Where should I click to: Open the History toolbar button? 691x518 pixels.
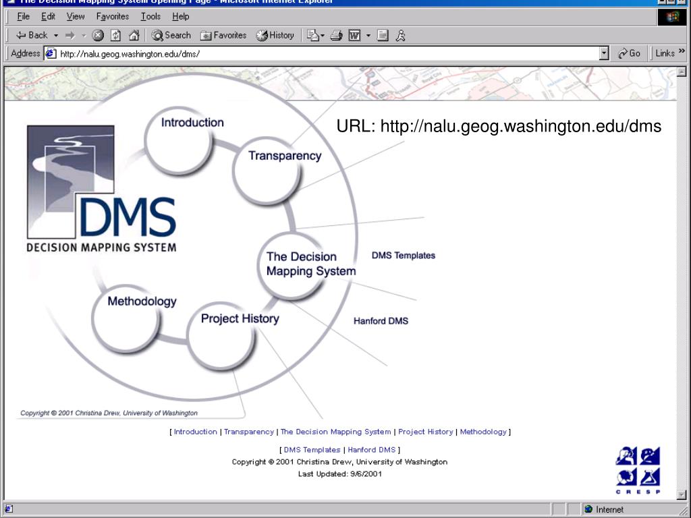click(275, 35)
